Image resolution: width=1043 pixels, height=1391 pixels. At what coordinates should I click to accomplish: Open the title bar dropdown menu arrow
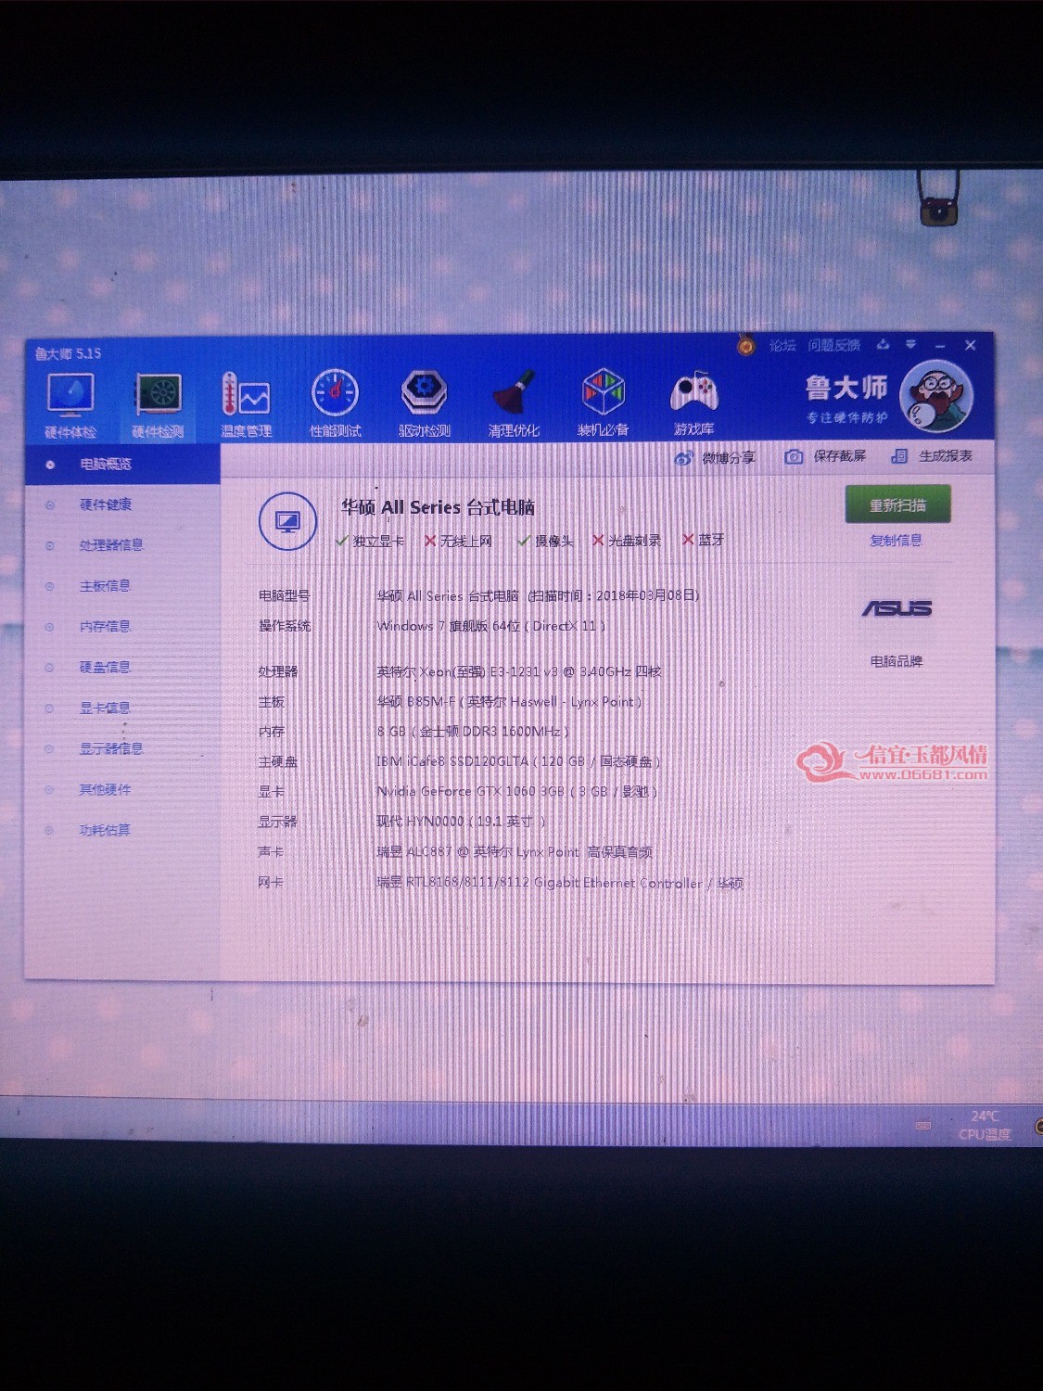click(911, 345)
